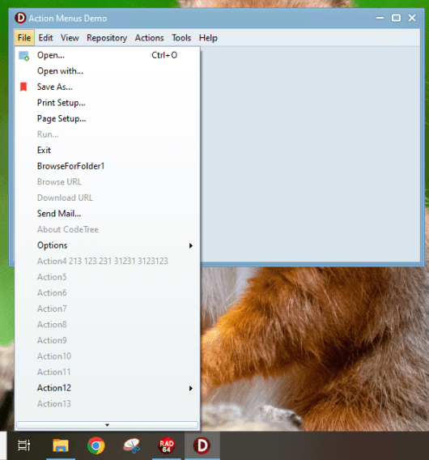Click the Action4 213 123 entry

pyautogui.click(x=108, y=261)
